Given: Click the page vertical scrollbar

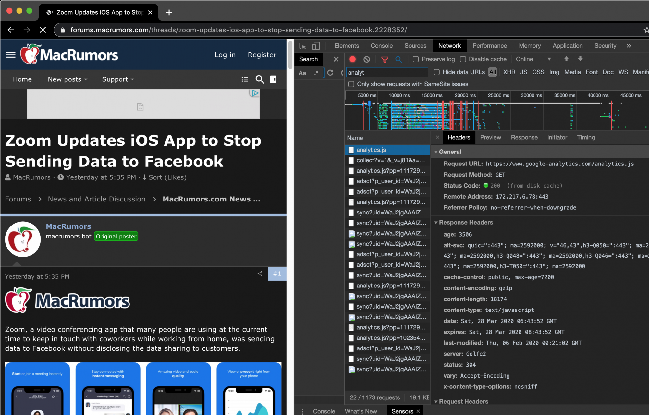Looking at the screenshot, I should point(290,55).
